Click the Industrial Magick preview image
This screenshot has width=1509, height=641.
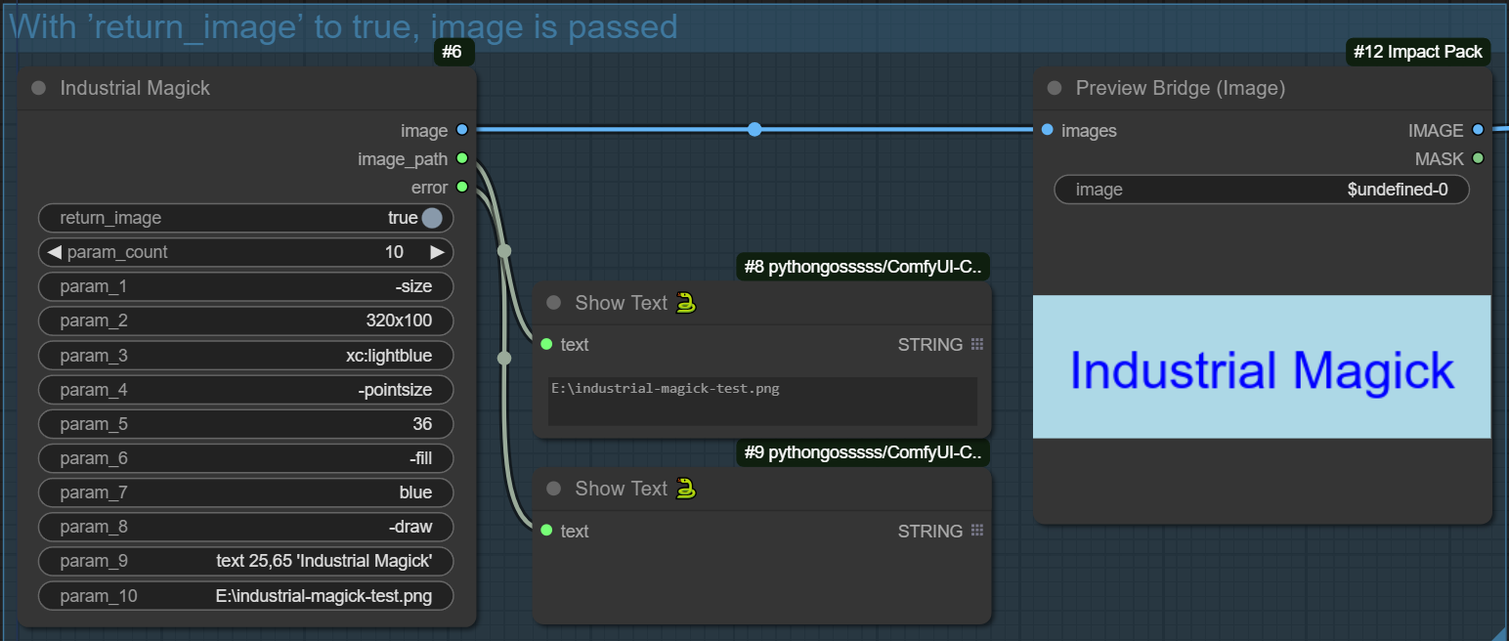[1261, 367]
